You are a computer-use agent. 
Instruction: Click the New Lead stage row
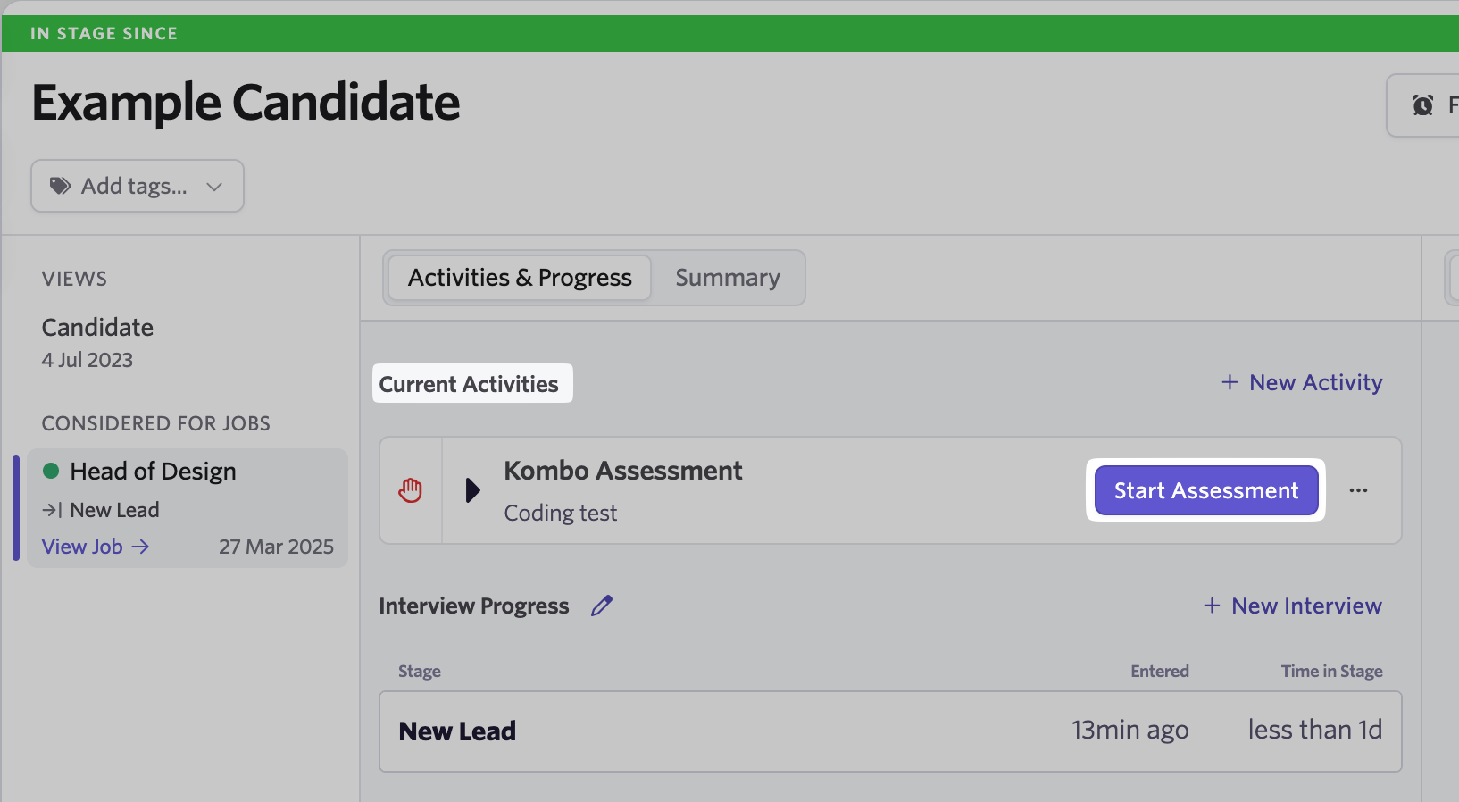point(890,731)
